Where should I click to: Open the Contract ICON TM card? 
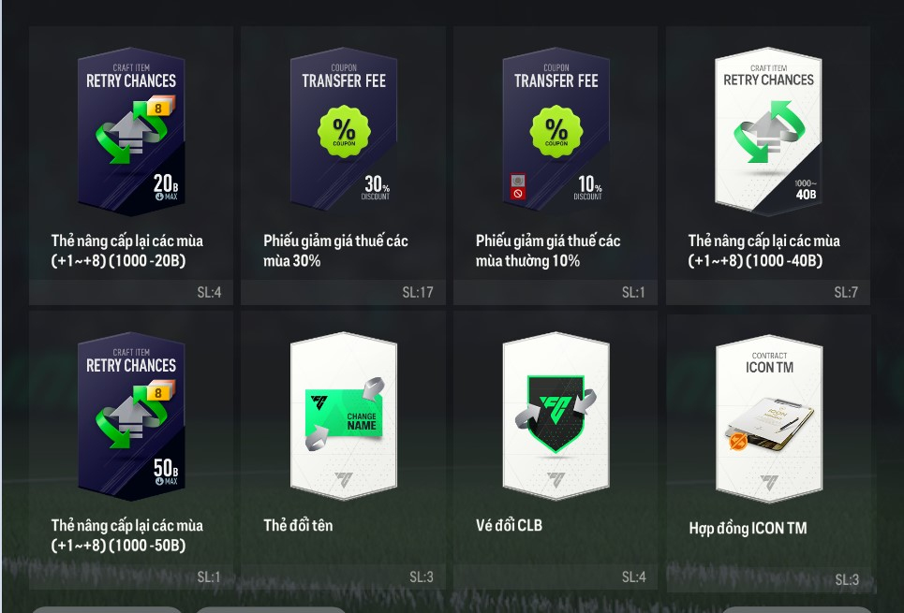coord(769,419)
